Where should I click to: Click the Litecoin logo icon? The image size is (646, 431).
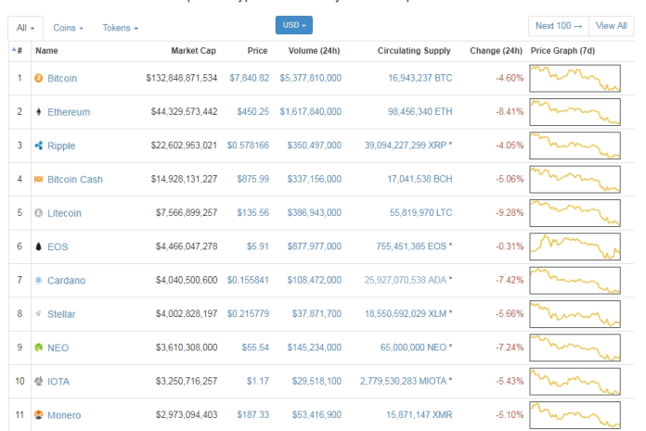(38, 213)
